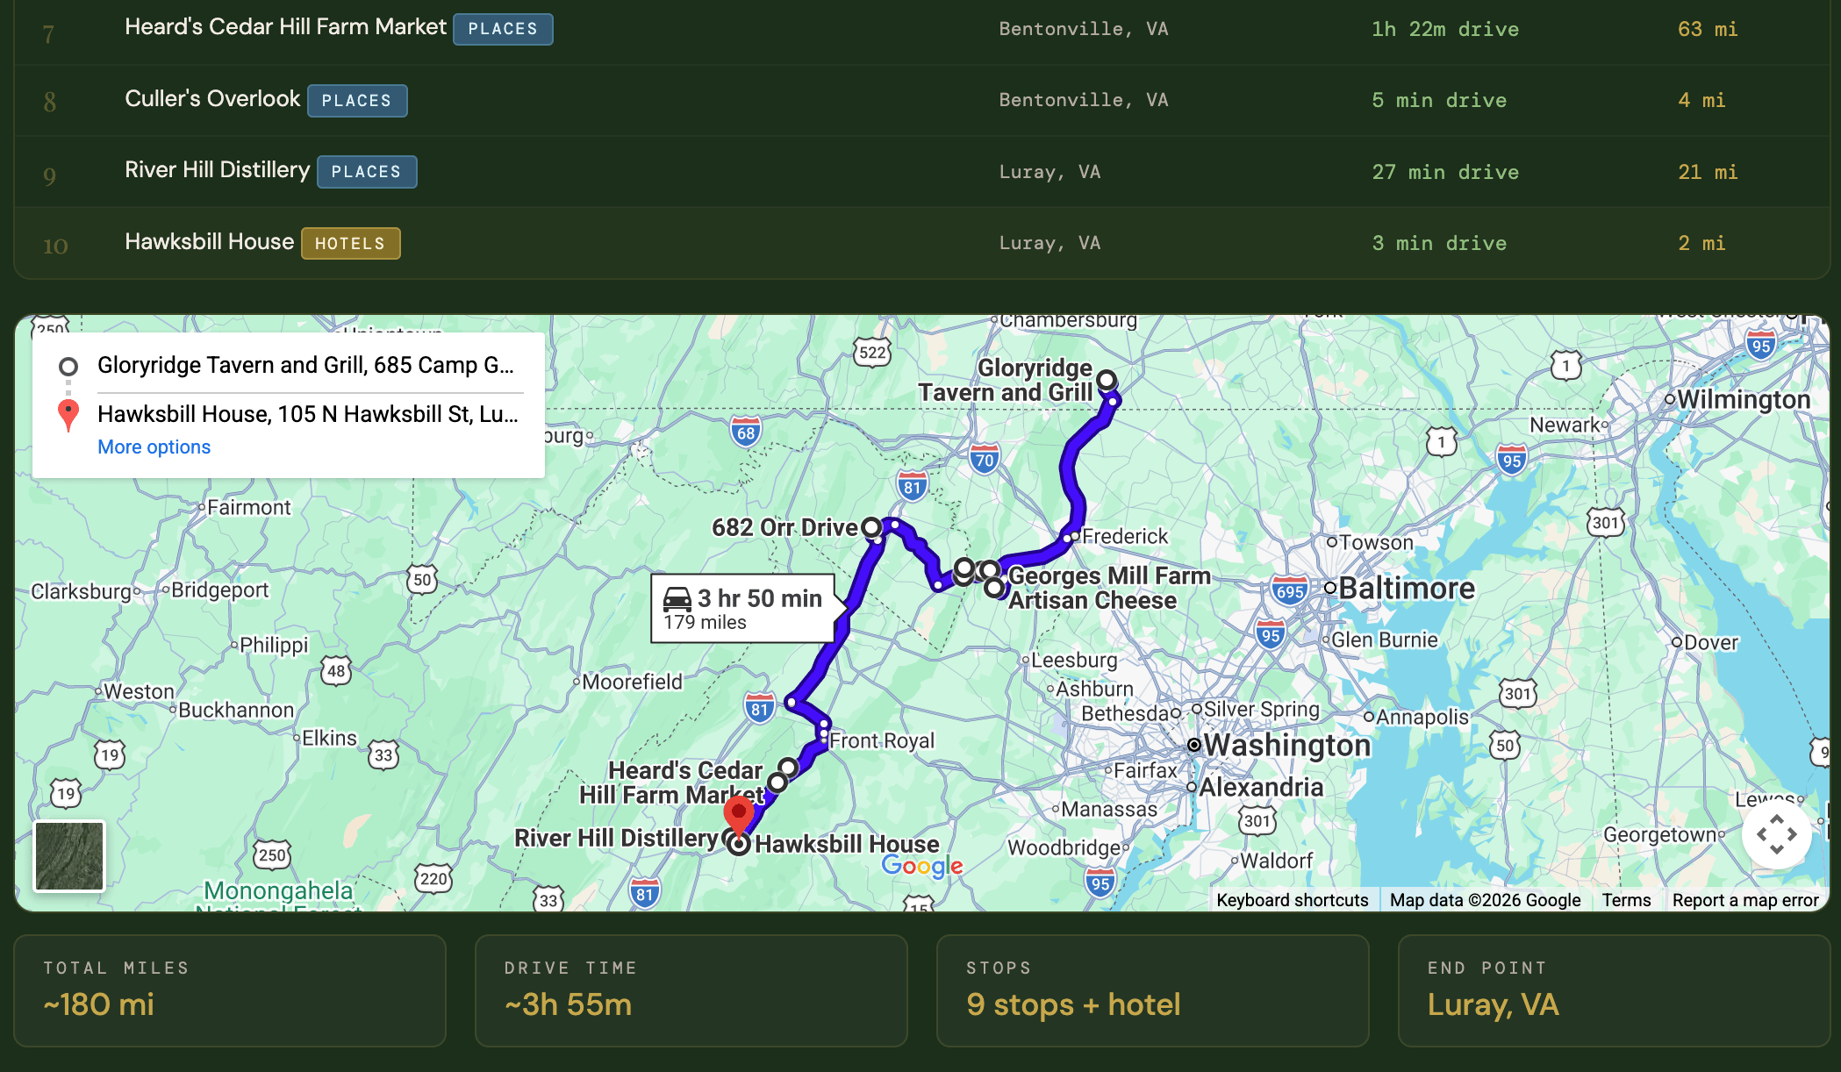Click the Interstate 695 shield near Baltimore
Screen dimensions: 1841x1072
point(1289,591)
